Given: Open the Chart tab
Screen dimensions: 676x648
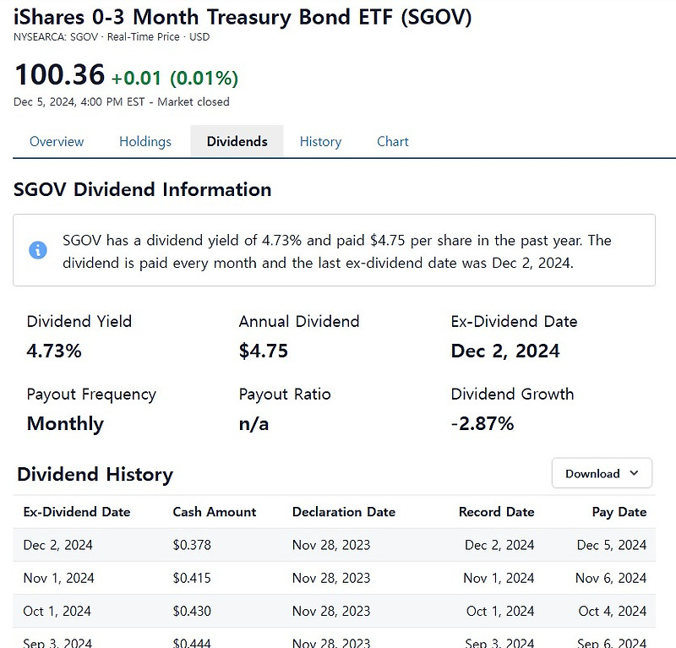Looking at the screenshot, I should click(x=393, y=142).
